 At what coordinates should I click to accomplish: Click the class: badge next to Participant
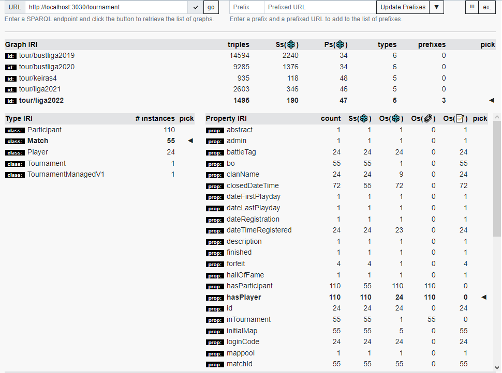(x=14, y=130)
